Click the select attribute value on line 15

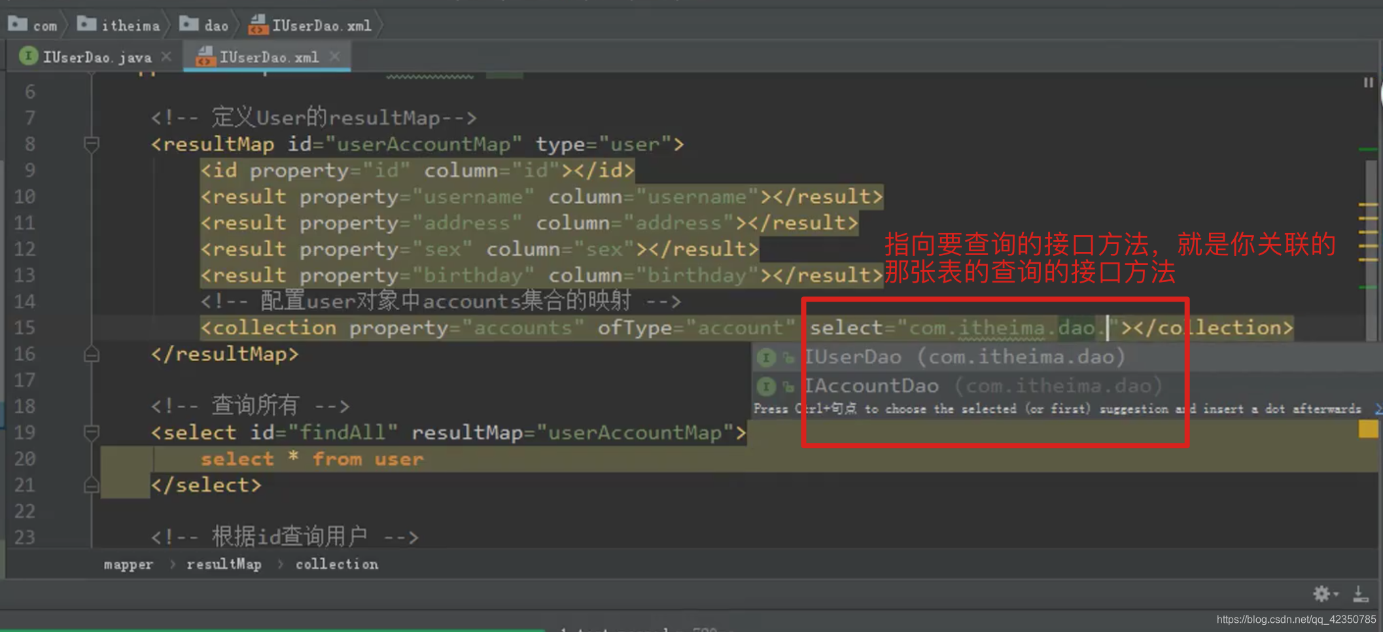point(1007,328)
